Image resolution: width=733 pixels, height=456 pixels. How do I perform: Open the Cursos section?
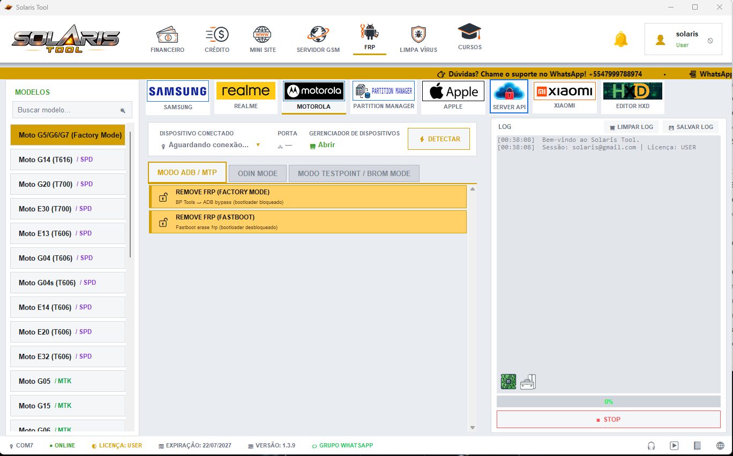coord(469,37)
